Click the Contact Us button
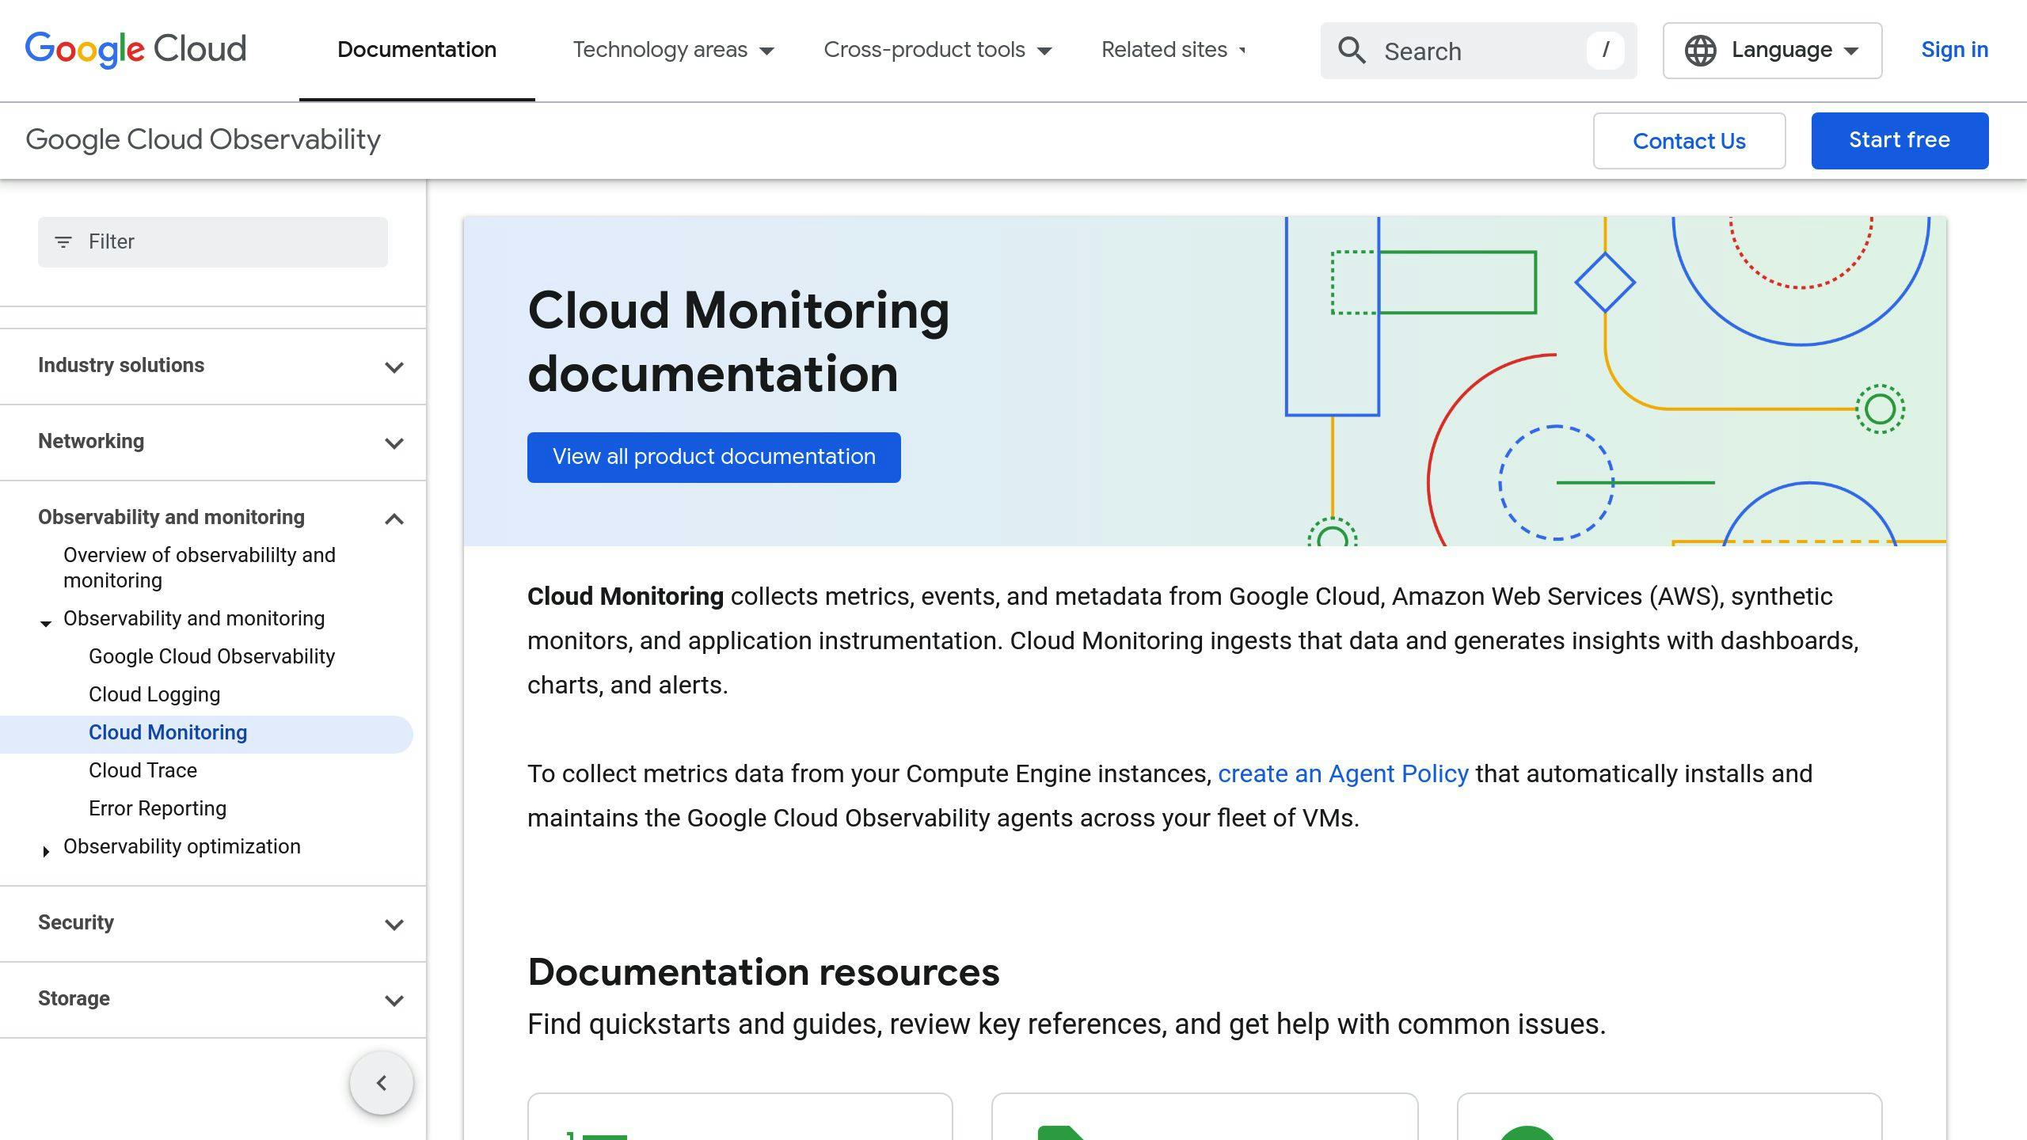The image size is (2027, 1140). tap(1689, 140)
